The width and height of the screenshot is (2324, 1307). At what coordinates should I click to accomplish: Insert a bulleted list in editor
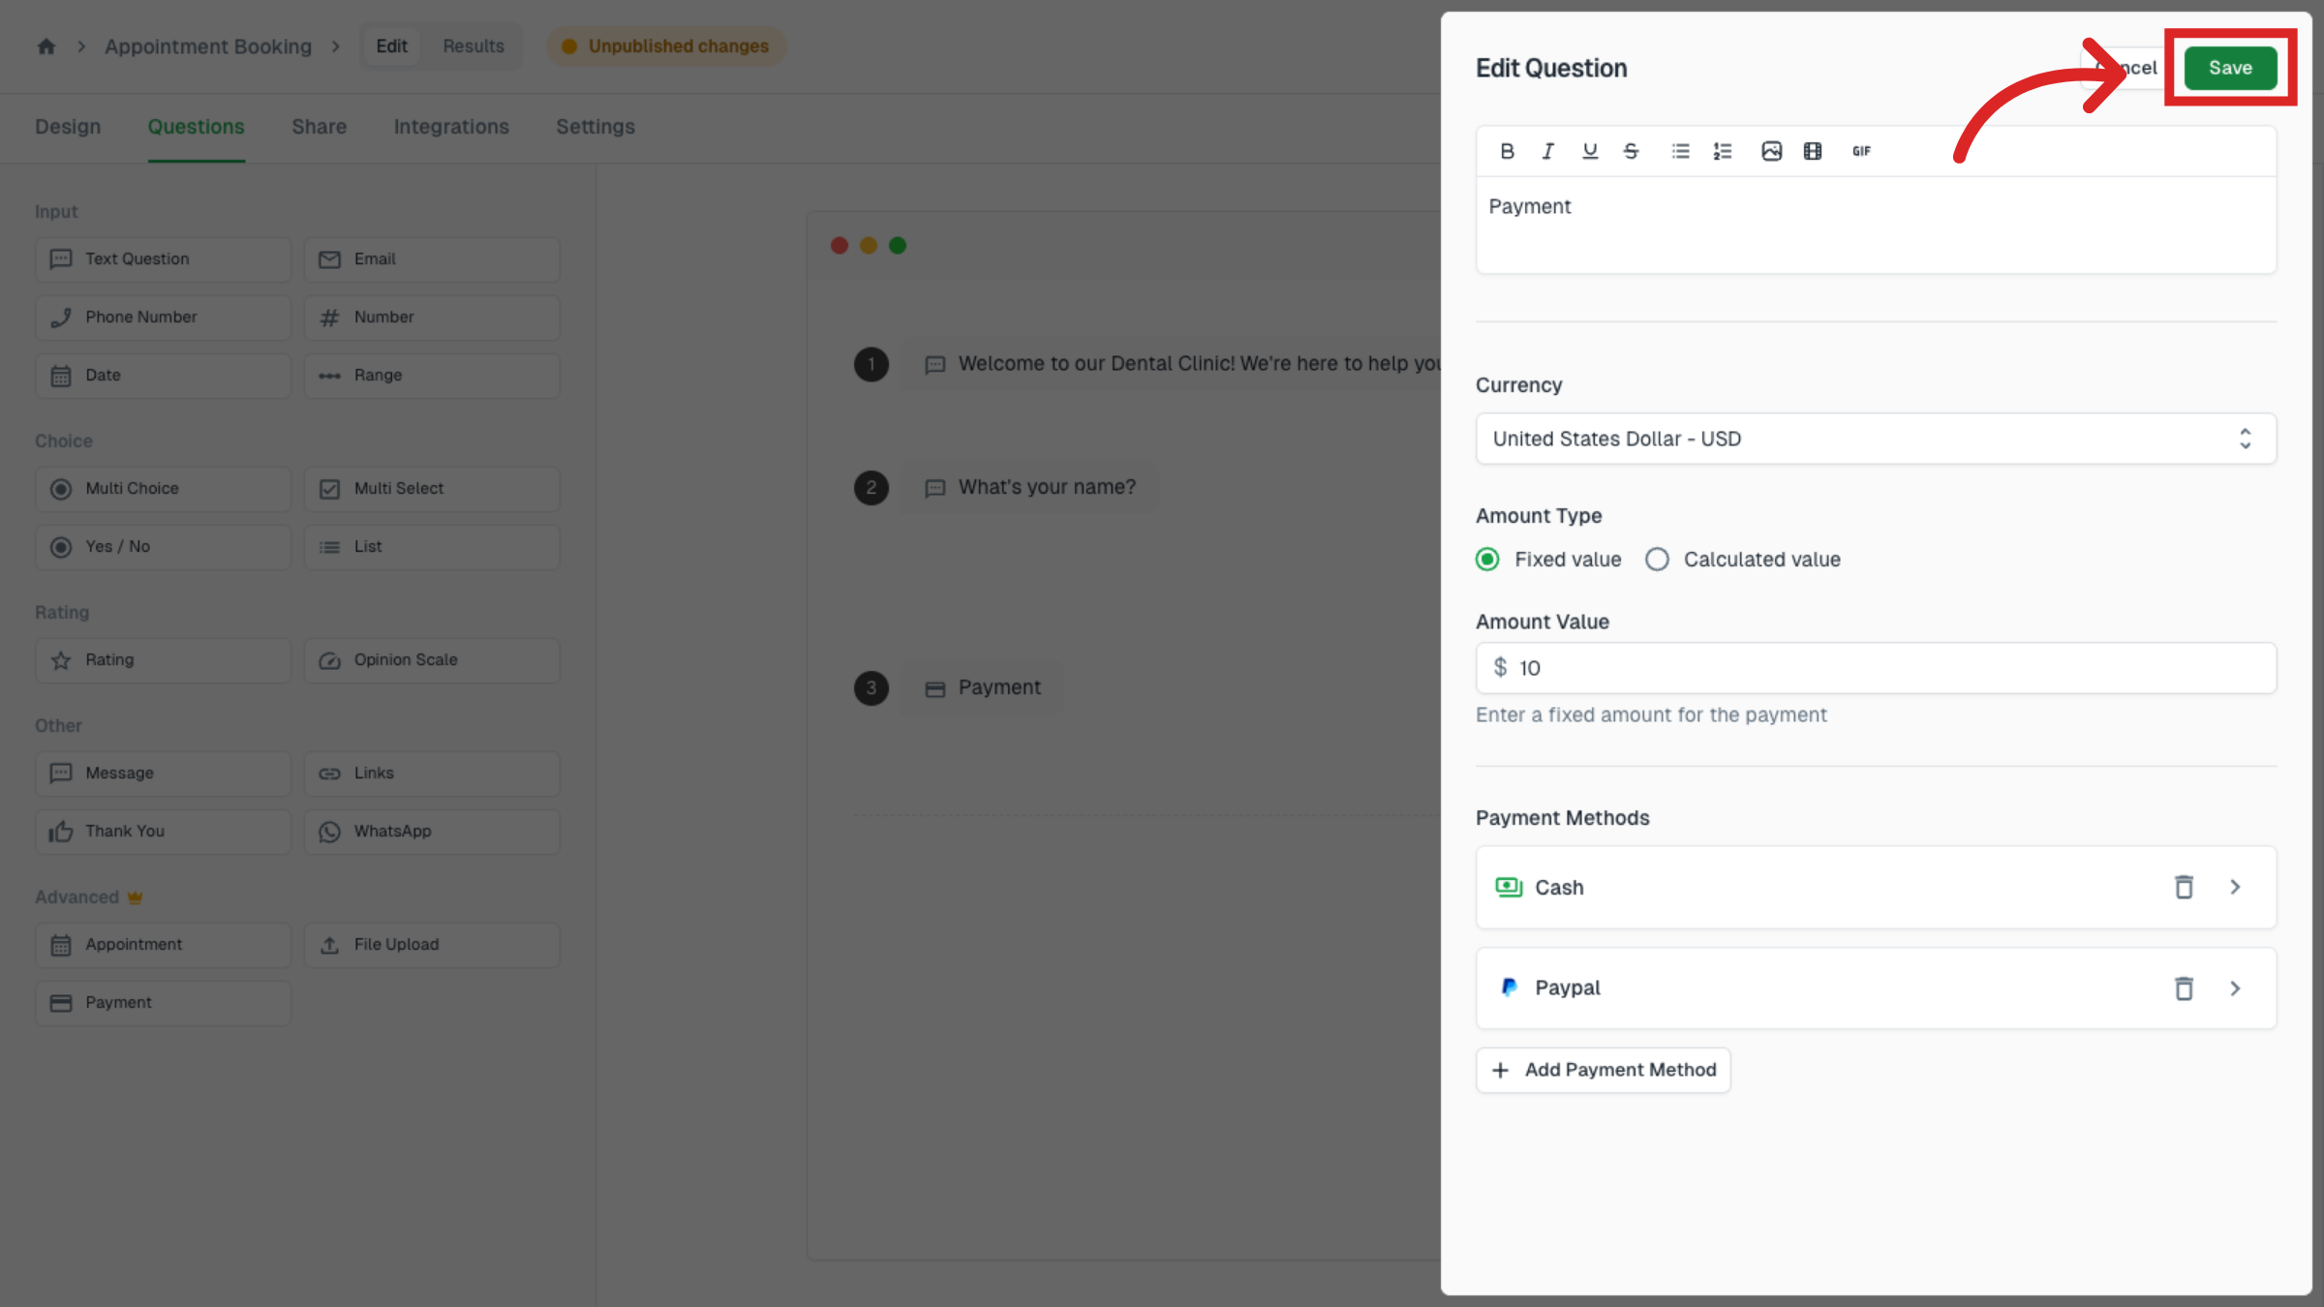[x=1681, y=151]
